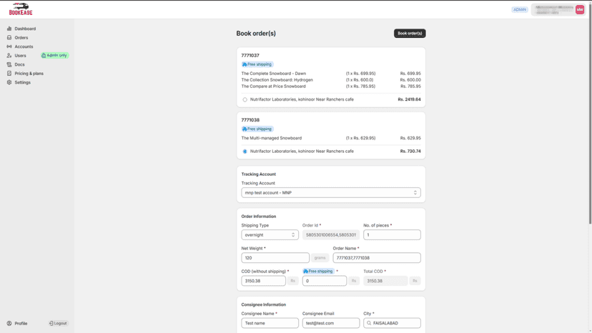
Task: Click total amount Rs. 730.74
Action: tap(410, 151)
